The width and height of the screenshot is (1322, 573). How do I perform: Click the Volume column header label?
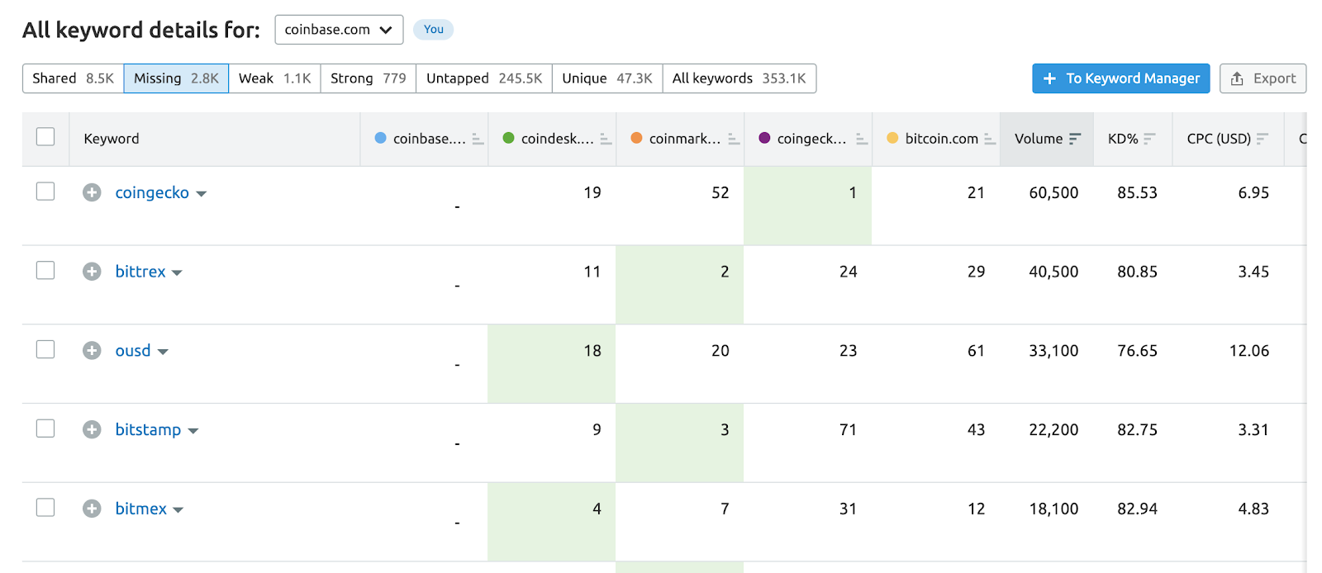1039,139
